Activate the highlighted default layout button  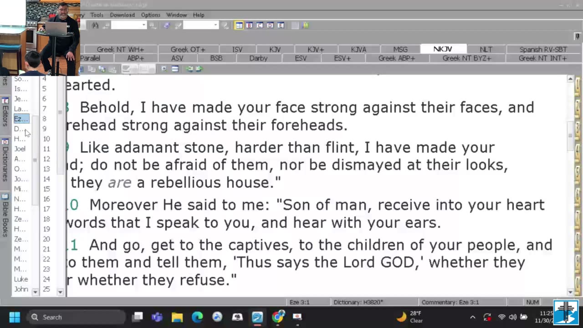tap(239, 26)
